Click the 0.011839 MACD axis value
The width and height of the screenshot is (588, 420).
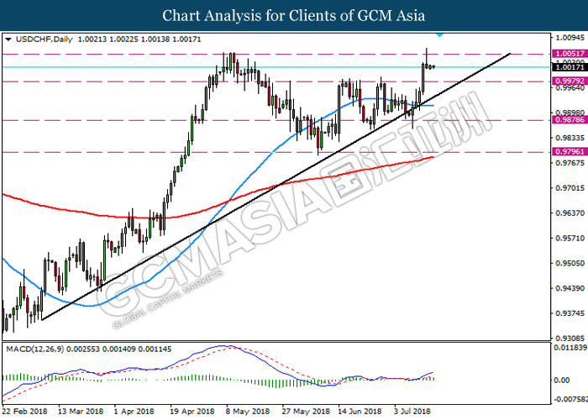(x=570, y=348)
